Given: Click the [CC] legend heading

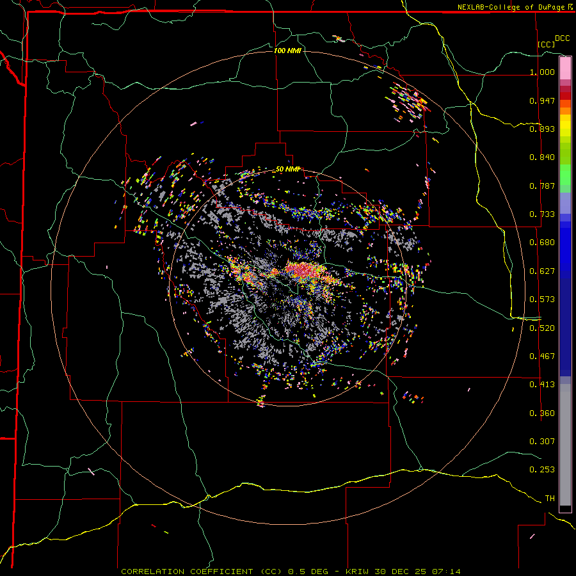Looking at the screenshot, I should click(547, 44).
